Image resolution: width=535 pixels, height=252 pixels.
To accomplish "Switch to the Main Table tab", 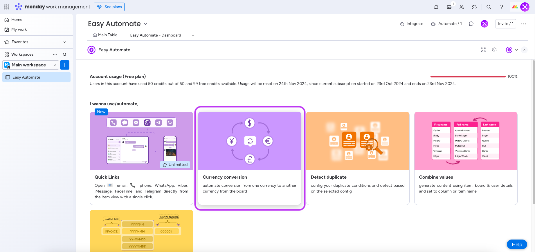I will coord(105,35).
